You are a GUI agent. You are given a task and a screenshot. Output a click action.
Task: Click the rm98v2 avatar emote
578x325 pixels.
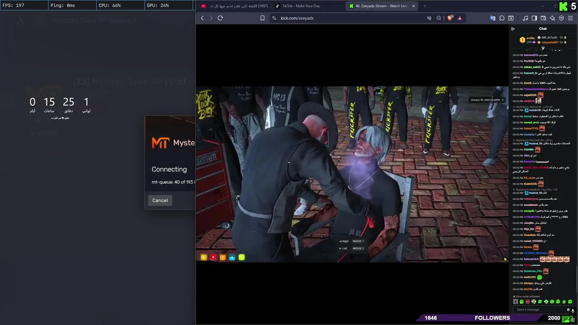[x=538, y=101]
